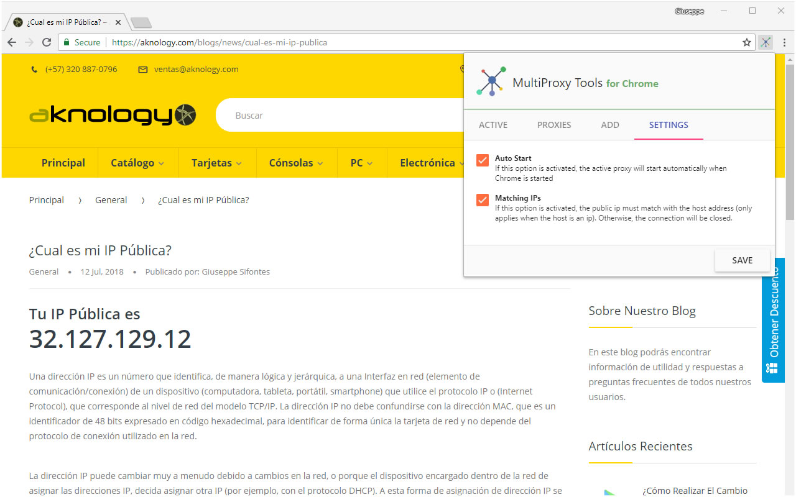The width and height of the screenshot is (796, 497).
Task: Bookmark page with the star icon
Action: pos(747,42)
